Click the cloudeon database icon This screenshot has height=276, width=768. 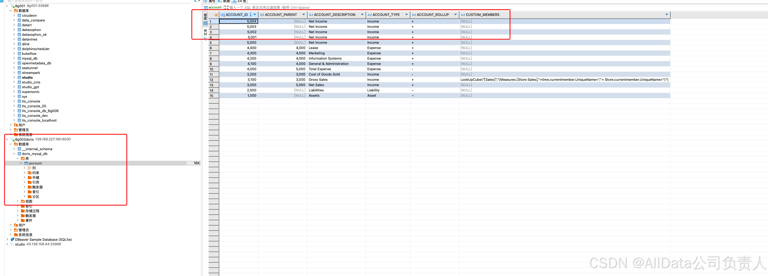(x=19, y=16)
